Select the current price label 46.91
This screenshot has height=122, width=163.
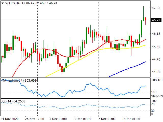click(x=156, y=20)
